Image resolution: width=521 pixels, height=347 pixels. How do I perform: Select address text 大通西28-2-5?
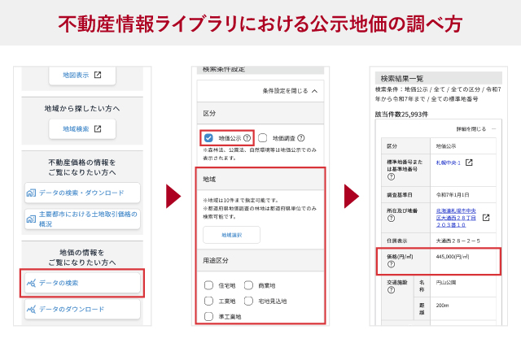pos(458,241)
